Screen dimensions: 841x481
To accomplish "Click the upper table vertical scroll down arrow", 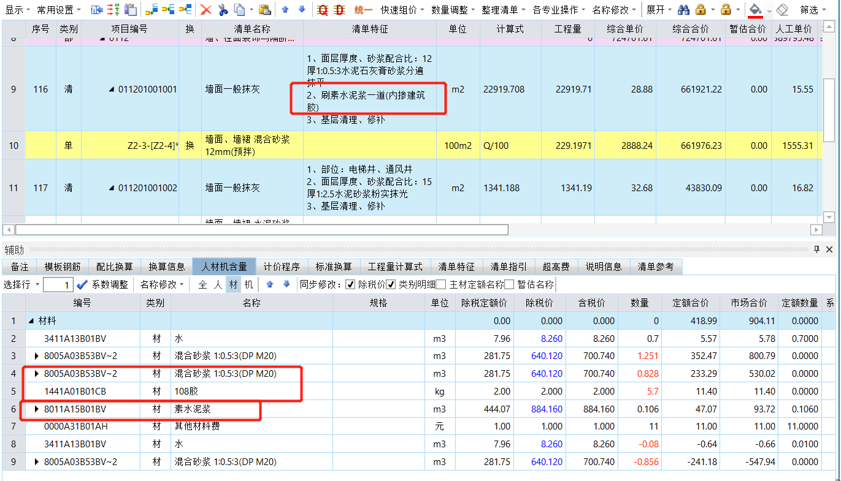I will point(829,217).
